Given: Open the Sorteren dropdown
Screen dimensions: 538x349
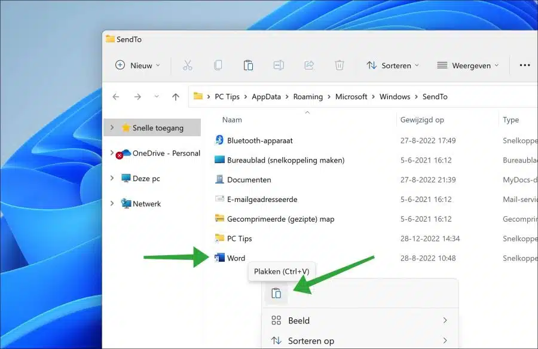Looking at the screenshot, I should click(393, 65).
